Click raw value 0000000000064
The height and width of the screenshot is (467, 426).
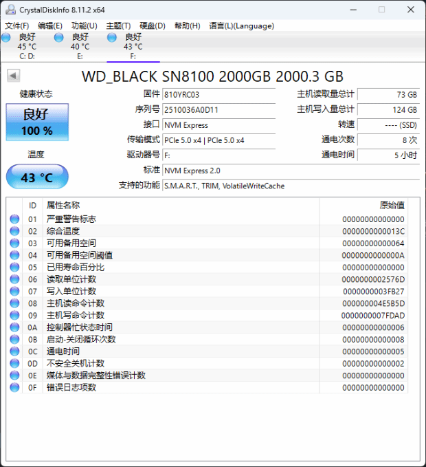[373, 243]
